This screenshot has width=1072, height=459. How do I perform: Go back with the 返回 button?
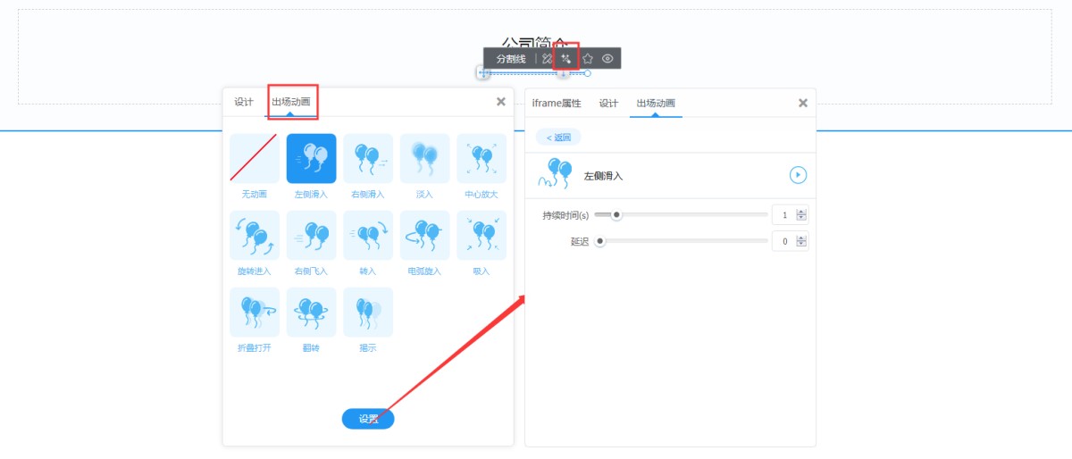[x=558, y=137]
